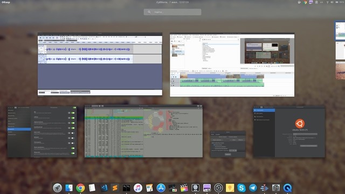Image resolution: width=345 pixels, height=194 pixels.
Task: Select users item in Settings sidebar
Action: pyautogui.click(x=264, y=116)
